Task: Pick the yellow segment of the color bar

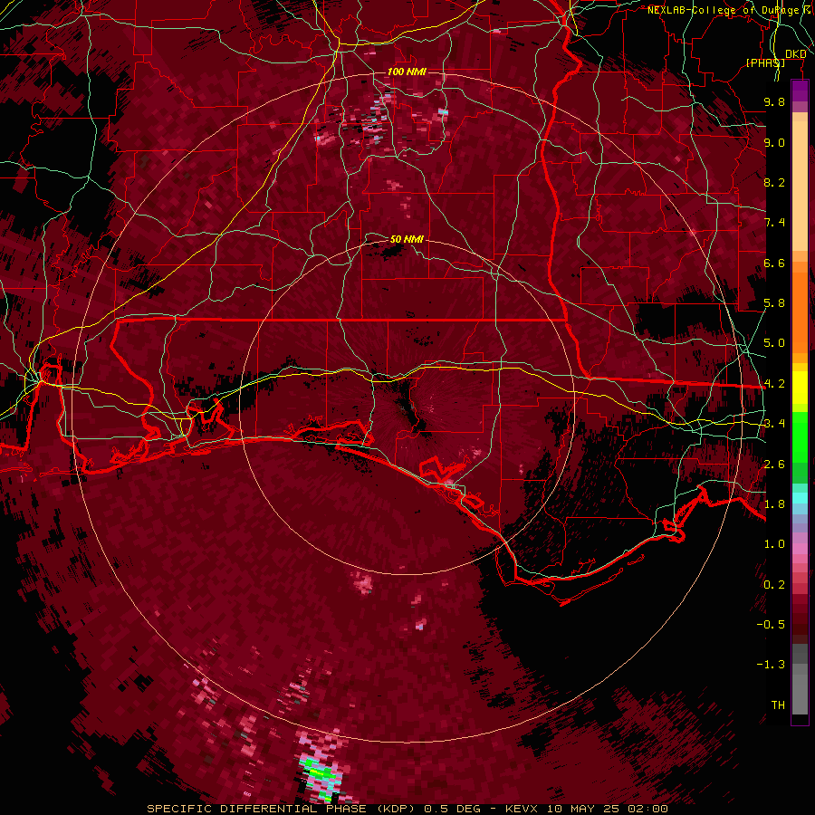Action: tap(800, 388)
